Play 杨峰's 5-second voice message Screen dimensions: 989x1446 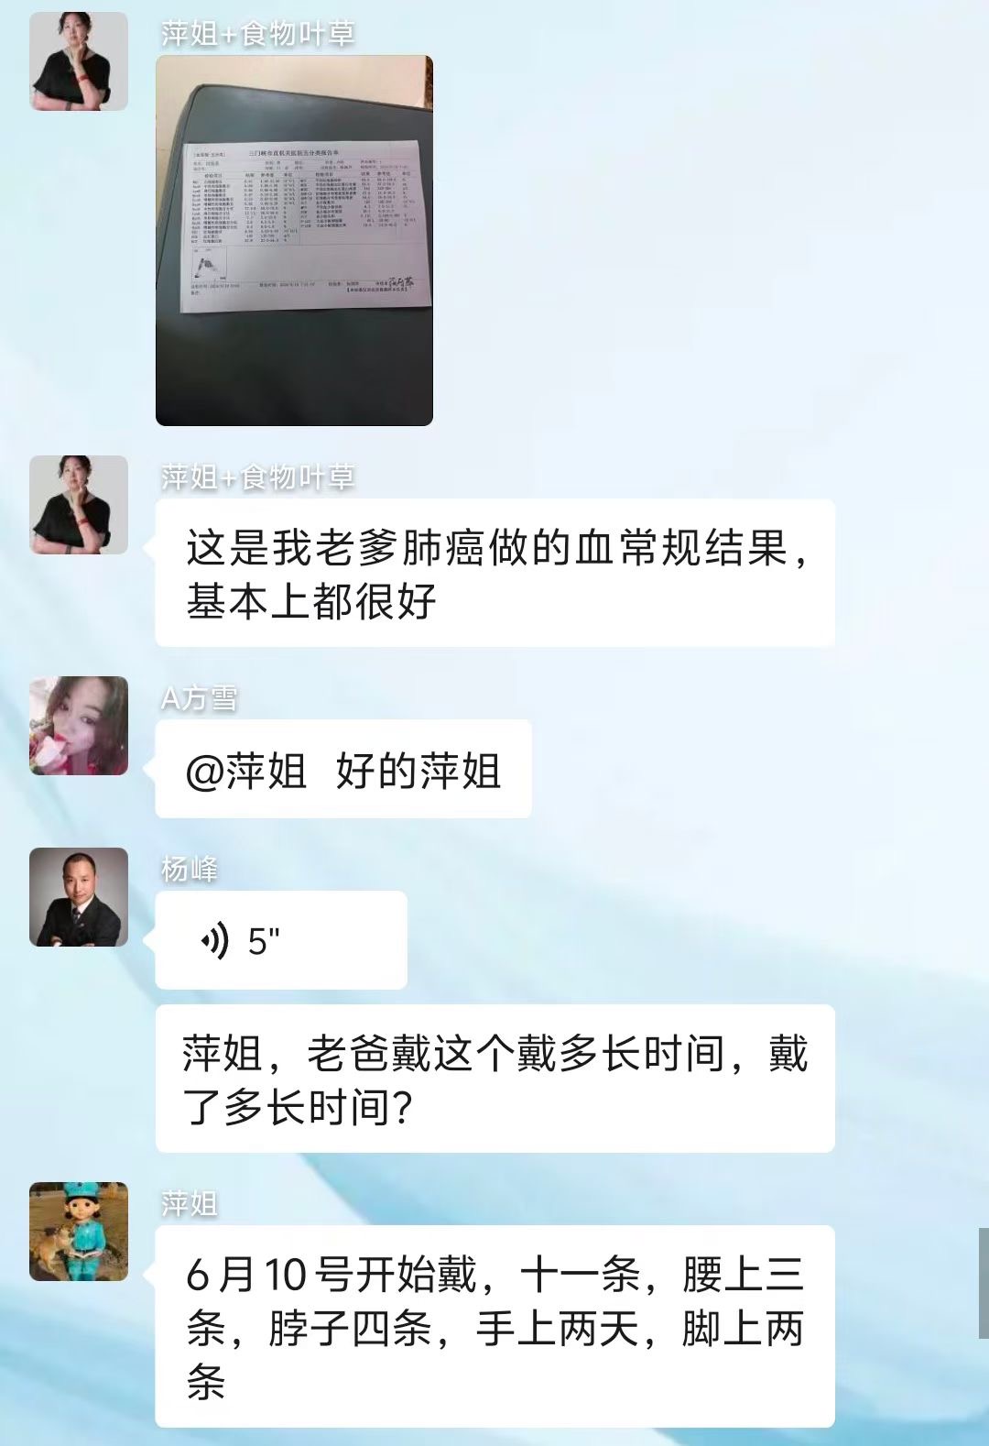pos(281,940)
